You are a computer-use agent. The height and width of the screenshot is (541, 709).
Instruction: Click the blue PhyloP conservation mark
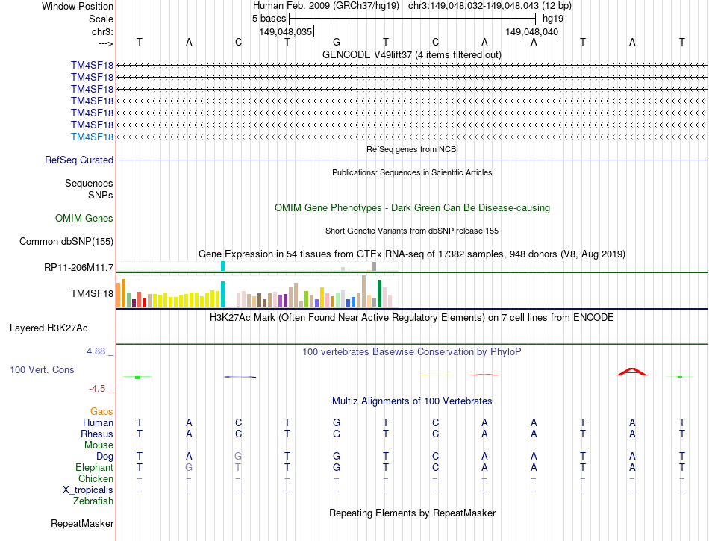(x=240, y=377)
